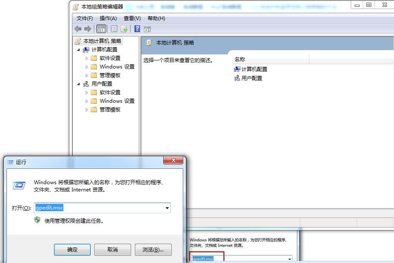Close the 运行 dialog with X
This screenshot has height=263, width=394.
click(x=173, y=160)
